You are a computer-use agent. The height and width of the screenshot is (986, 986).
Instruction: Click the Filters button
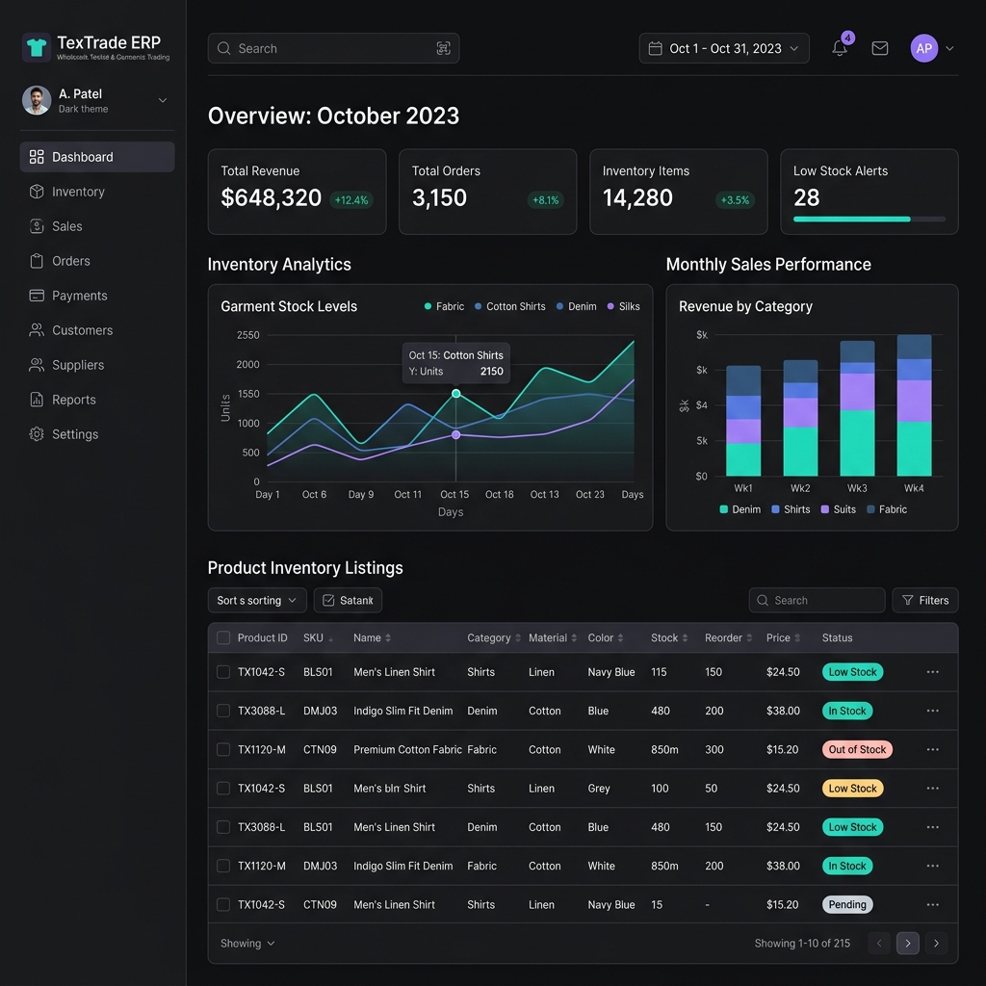point(924,600)
